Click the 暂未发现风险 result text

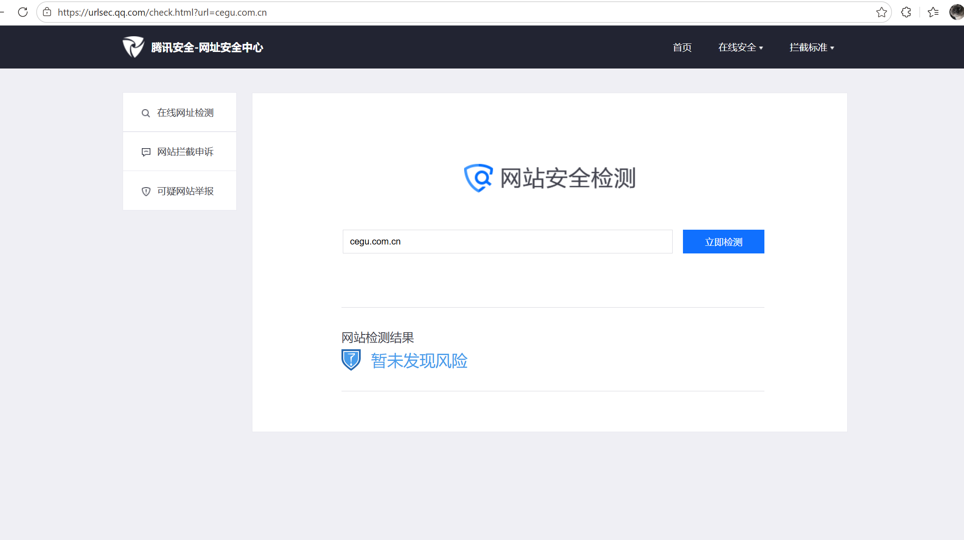click(419, 361)
